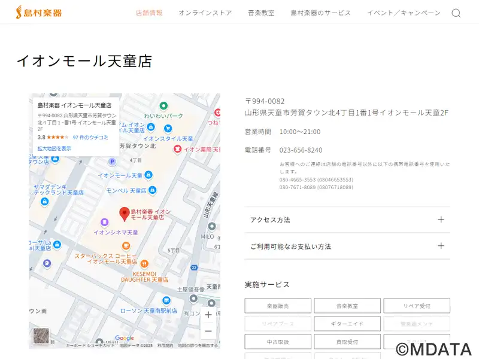Click the Google logo on the map
Image resolution: width=479 pixels, height=359 pixels.
pos(125,338)
